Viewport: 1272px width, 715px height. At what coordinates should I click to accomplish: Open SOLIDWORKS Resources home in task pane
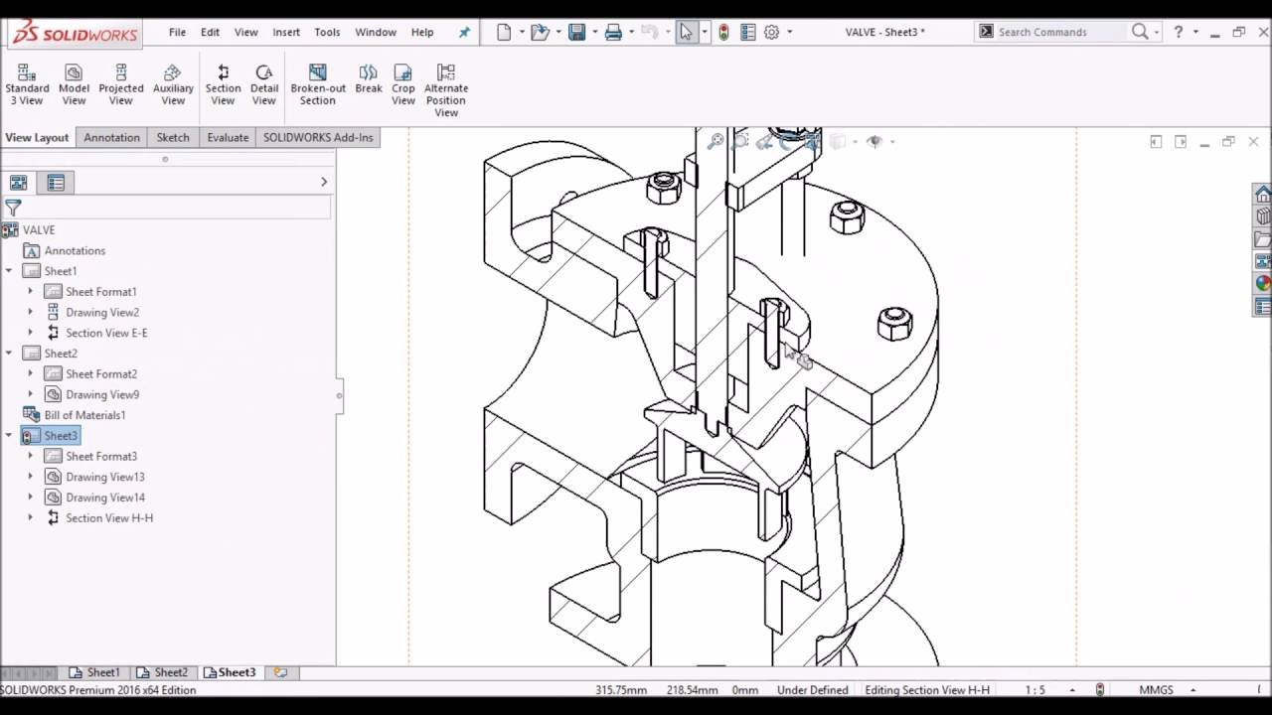coord(1263,194)
